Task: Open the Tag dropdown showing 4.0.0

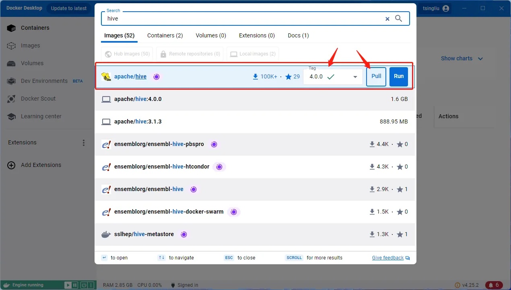Action: coord(333,76)
